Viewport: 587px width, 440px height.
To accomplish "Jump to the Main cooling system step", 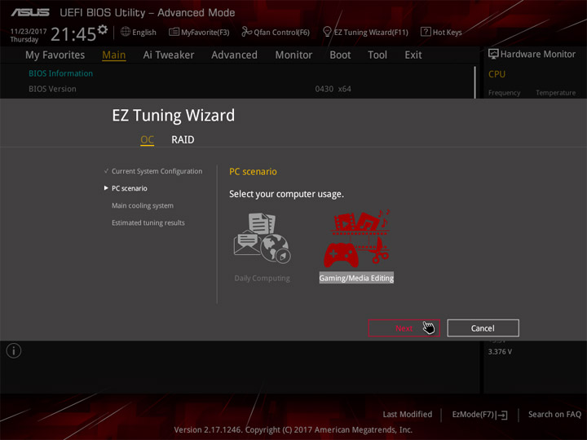I will (143, 206).
